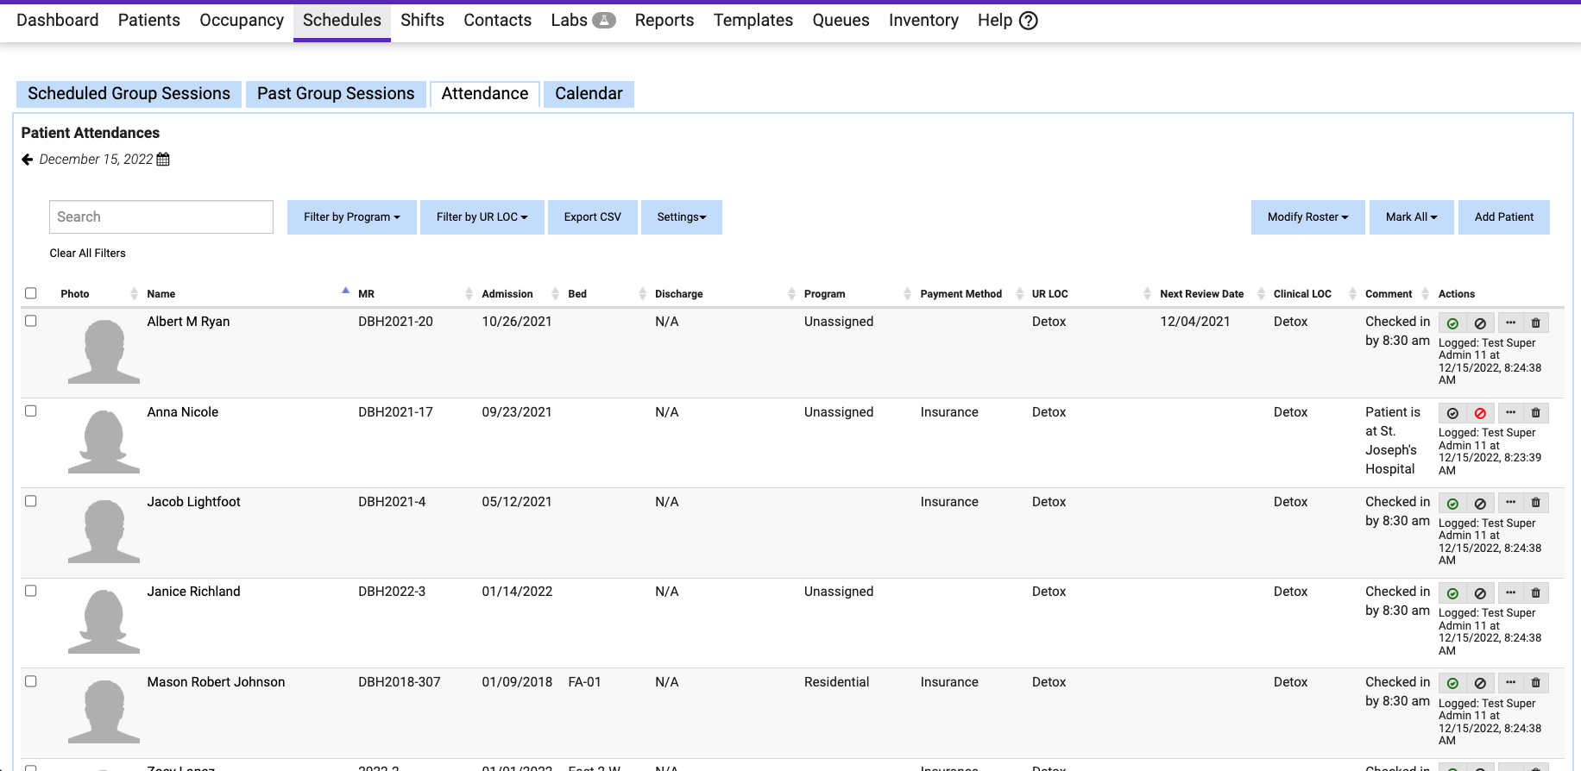The height and width of the screenshot is (771, 1581).
Task: Click the back arrow beside December 15, 2022
Action: click(28, 160)
